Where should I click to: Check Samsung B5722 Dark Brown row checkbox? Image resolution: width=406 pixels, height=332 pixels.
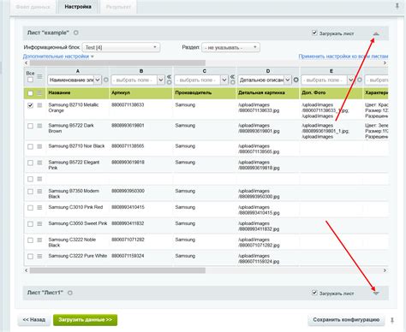point(30,126)
